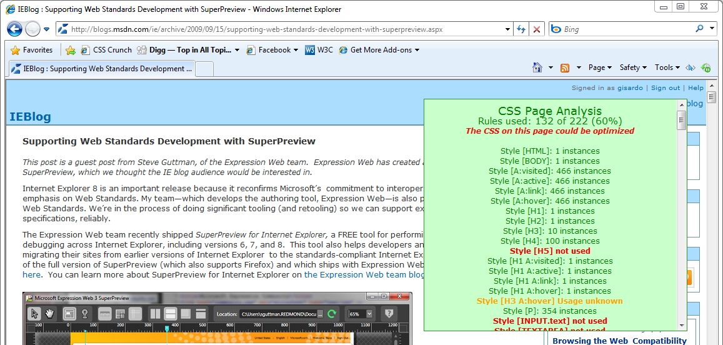Open the Help link

[x=696, y=87]
